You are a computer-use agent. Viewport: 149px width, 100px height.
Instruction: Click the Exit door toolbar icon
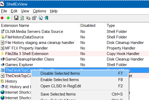pyautogui.click(x=47, y=18)
